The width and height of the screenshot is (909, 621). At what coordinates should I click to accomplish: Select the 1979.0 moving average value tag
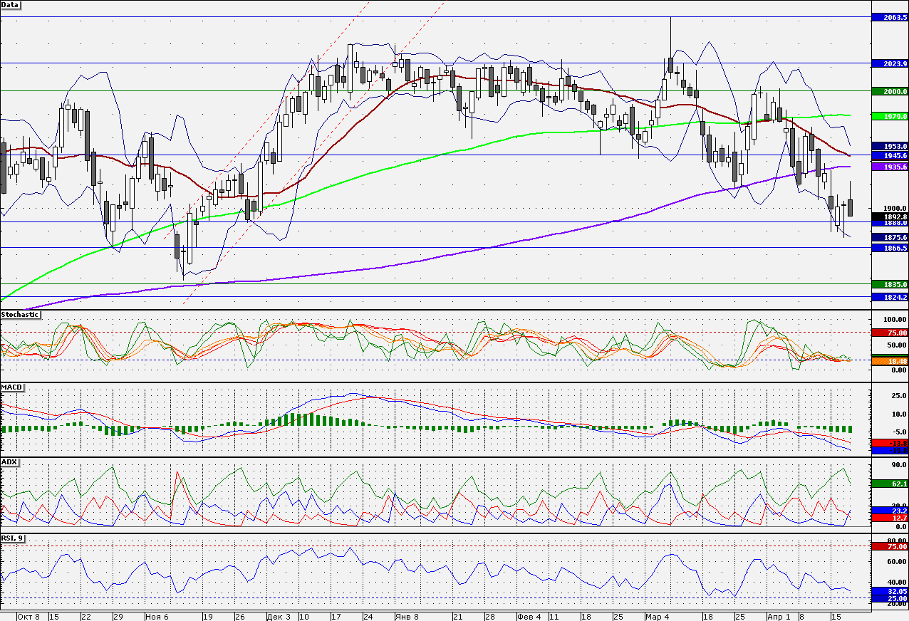[x=890, y=116]
